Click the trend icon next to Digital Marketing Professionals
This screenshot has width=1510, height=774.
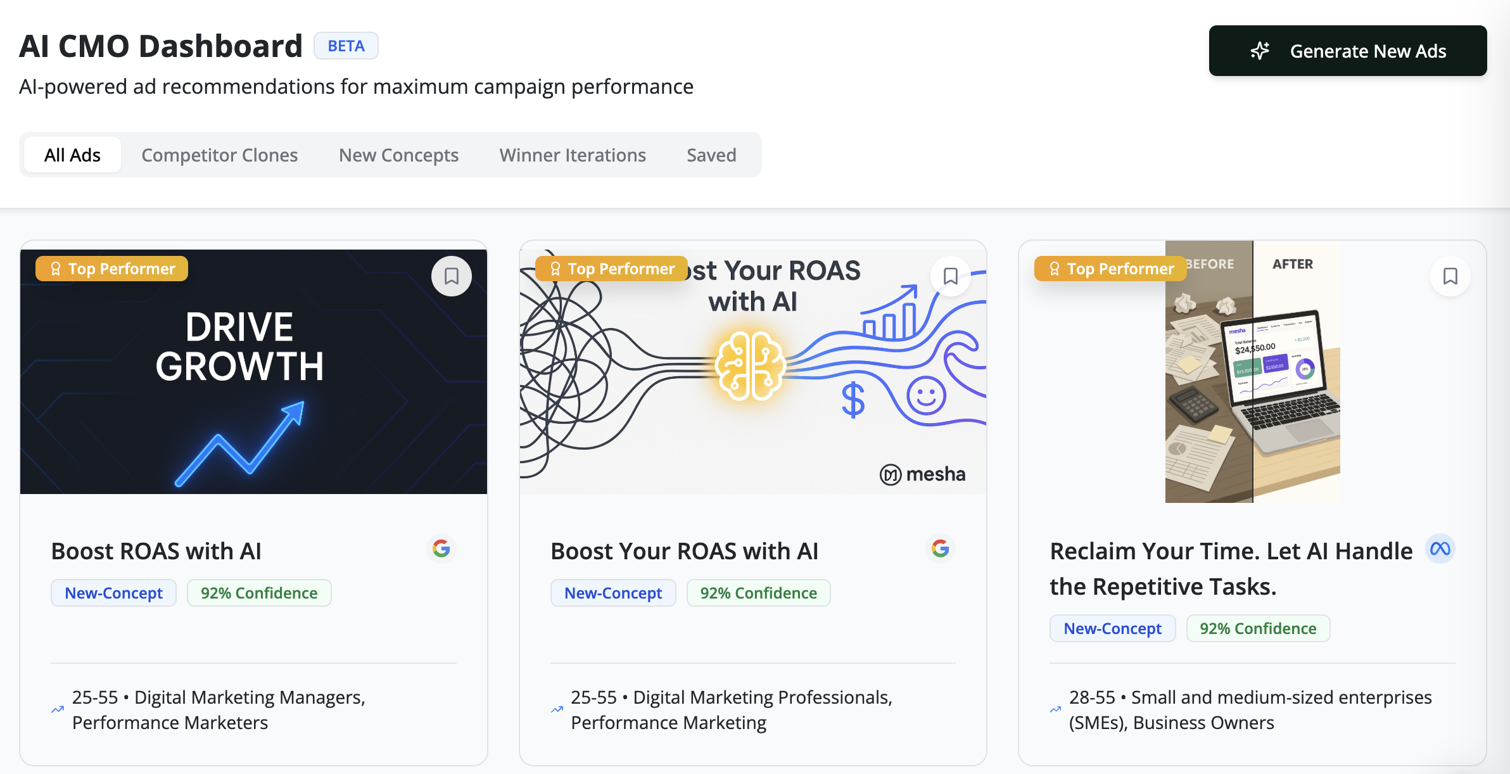[557, 709]
